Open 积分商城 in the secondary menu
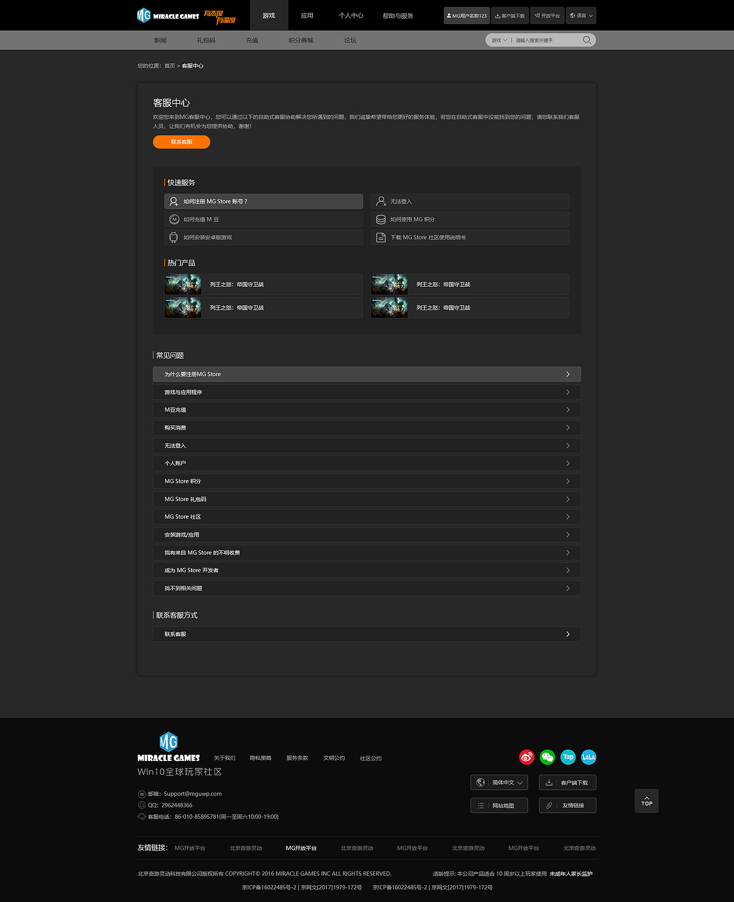734x902 pixels. (x=301, y=40)
